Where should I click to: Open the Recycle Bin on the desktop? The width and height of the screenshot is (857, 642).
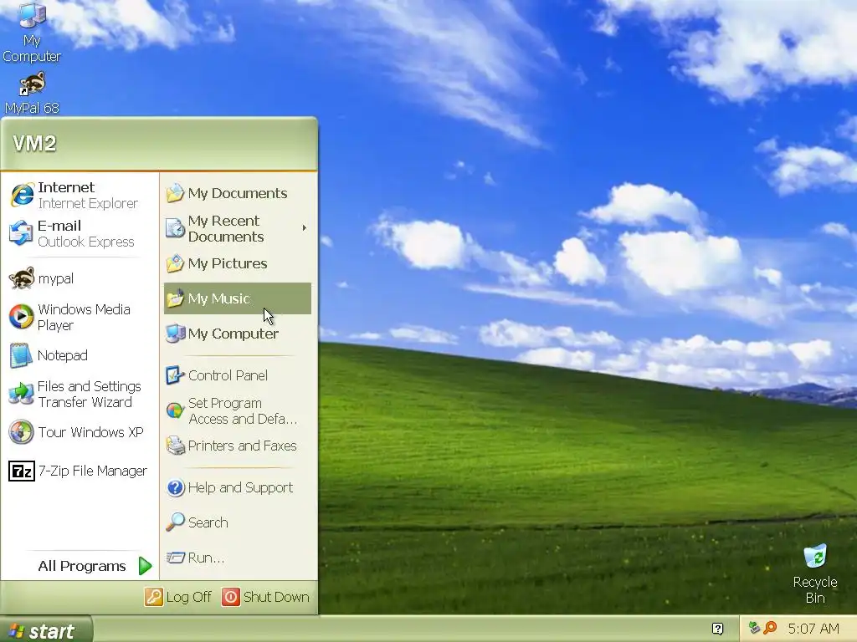[815, 573]
